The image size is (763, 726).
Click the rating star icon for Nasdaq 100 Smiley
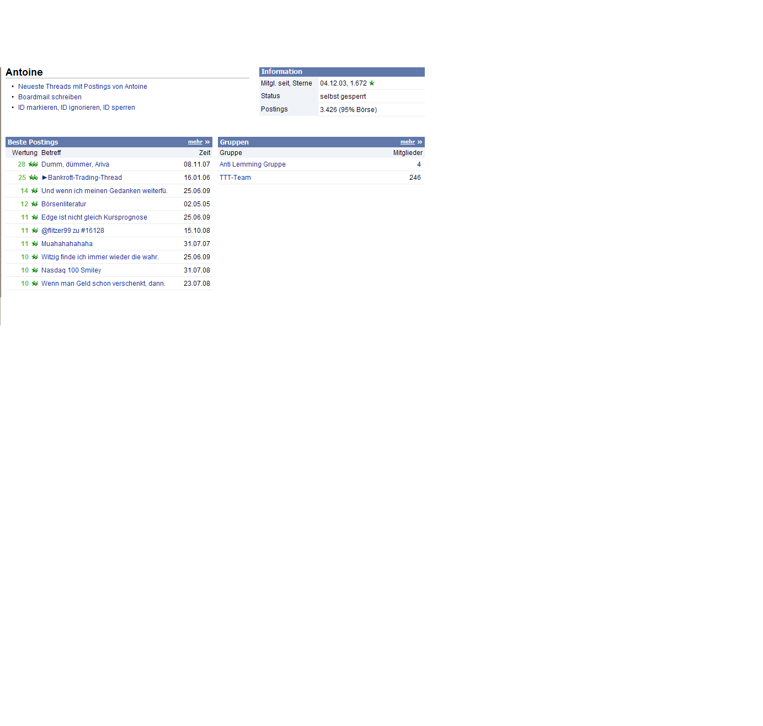coord(35,270)
